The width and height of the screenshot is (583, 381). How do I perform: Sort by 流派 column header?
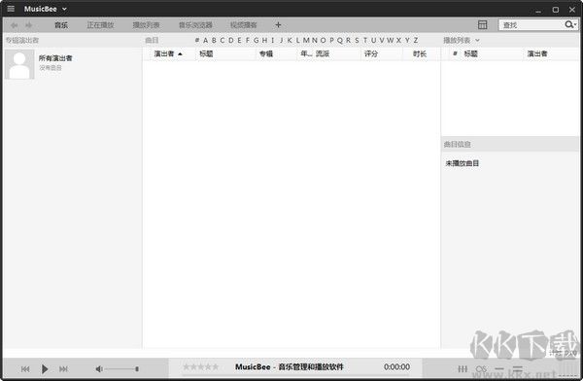pos(323,54)
